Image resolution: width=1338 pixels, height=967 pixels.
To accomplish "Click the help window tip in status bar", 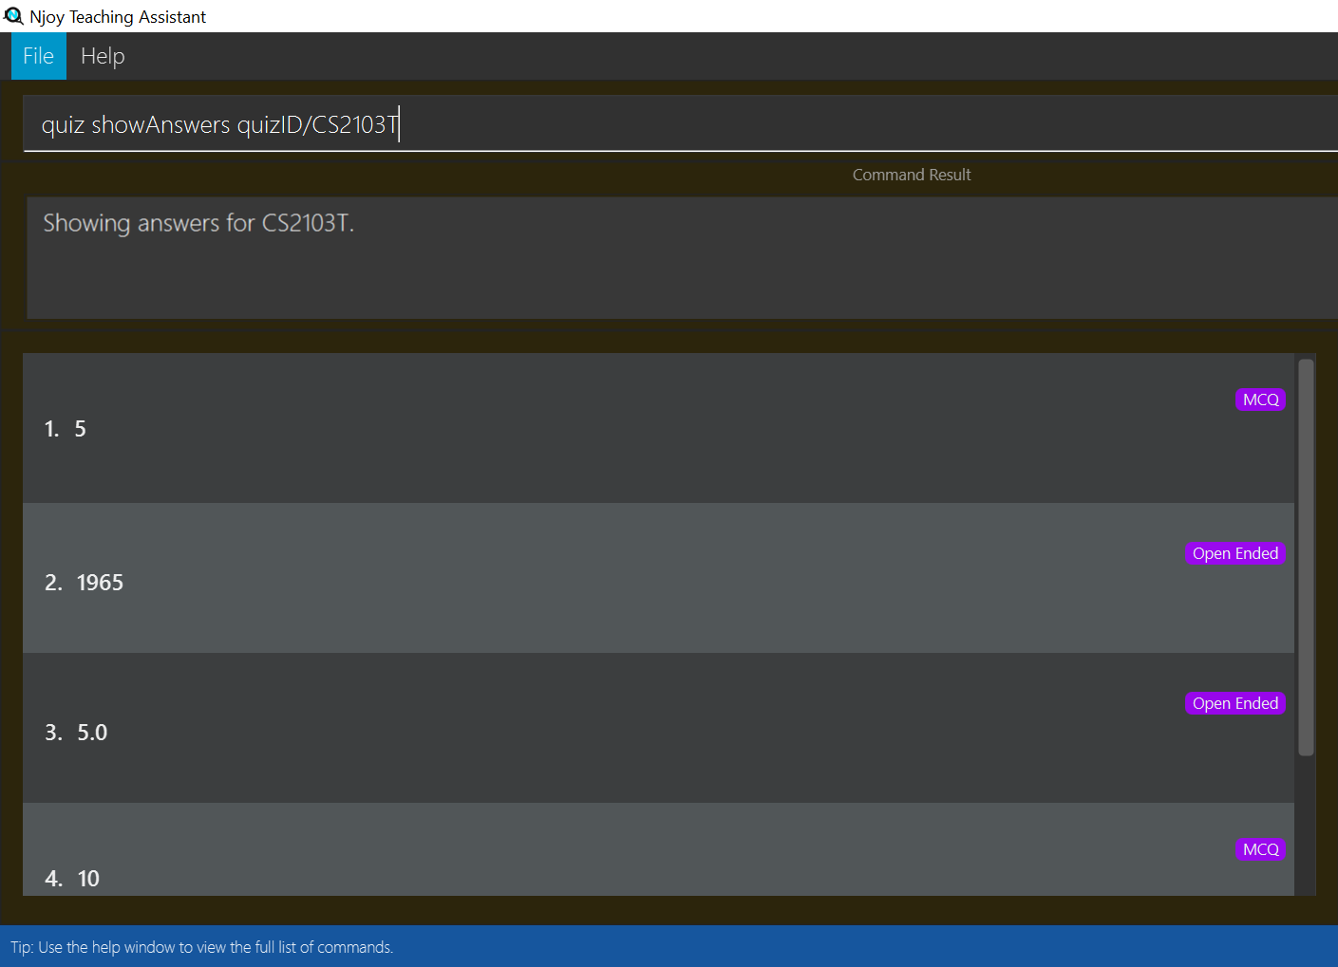I will pyautogui.click(x=201, y=947).
